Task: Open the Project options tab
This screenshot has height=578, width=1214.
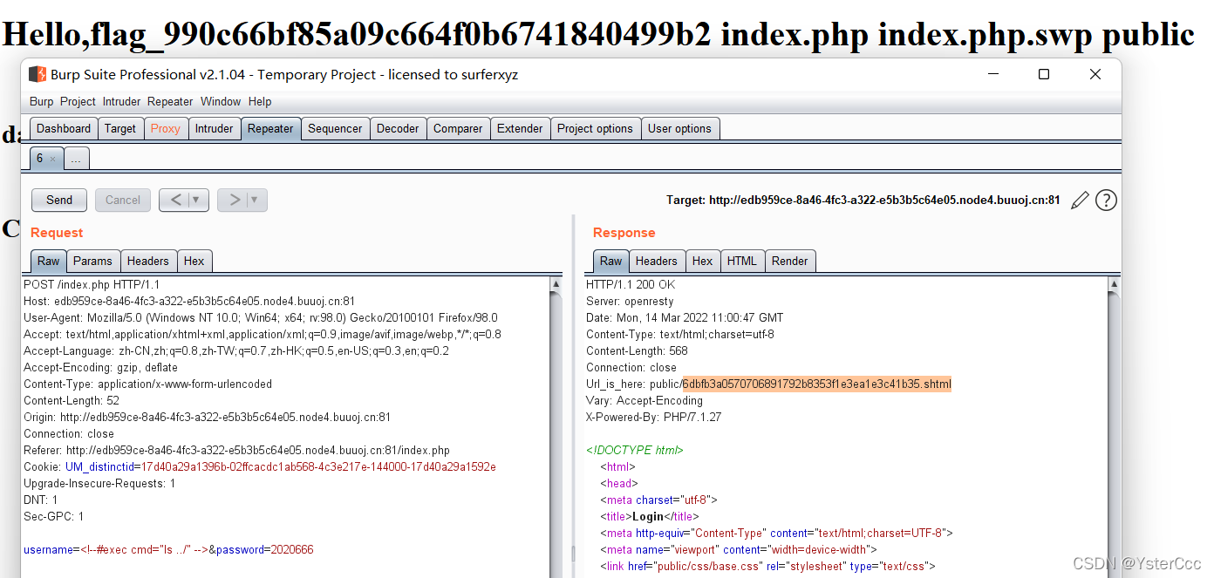Action: pos(595,128)
